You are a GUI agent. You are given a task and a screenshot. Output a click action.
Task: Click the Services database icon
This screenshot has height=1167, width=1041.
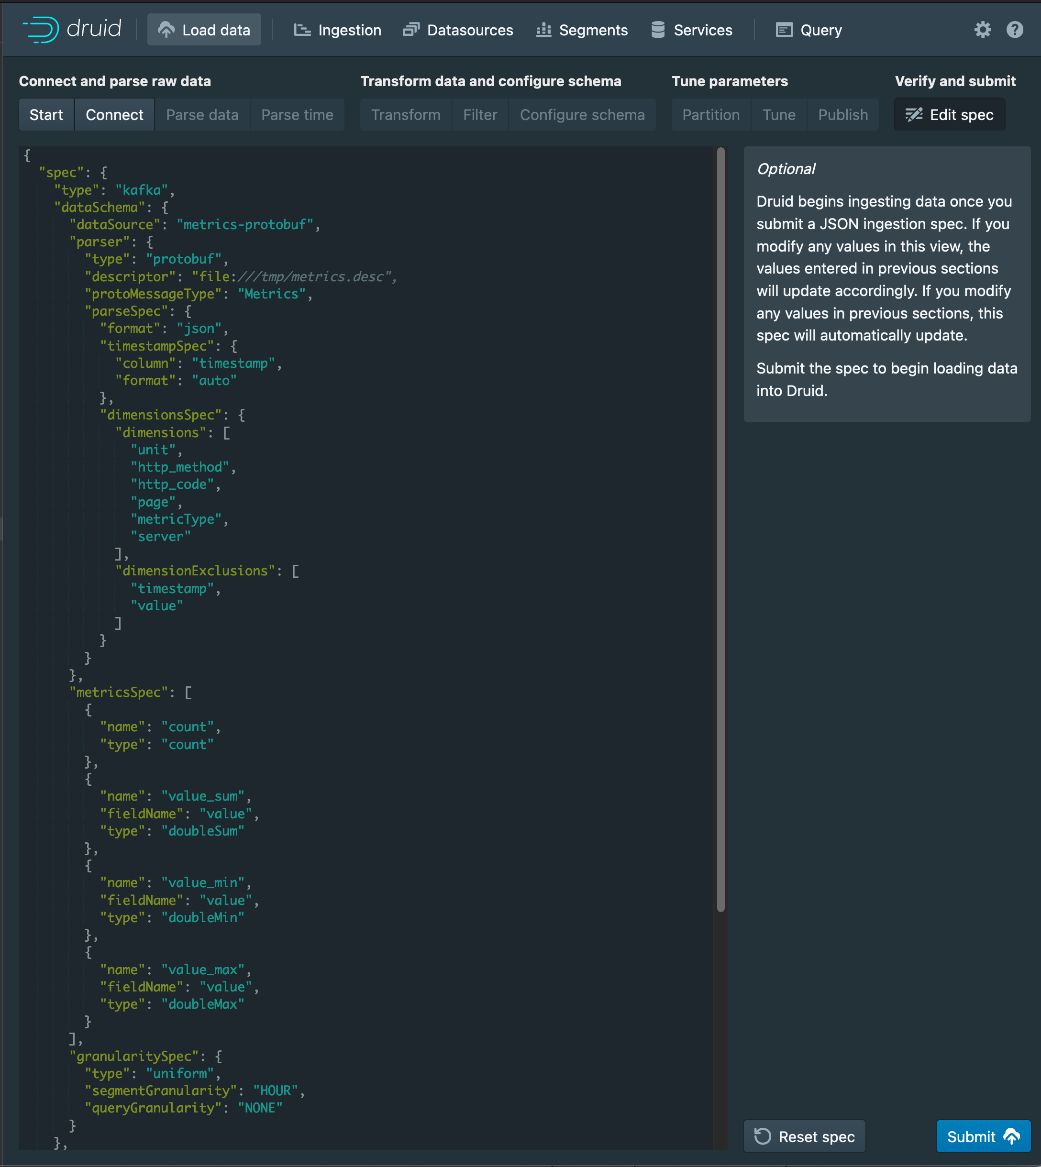pyautogui.click(x=658, y=30)
